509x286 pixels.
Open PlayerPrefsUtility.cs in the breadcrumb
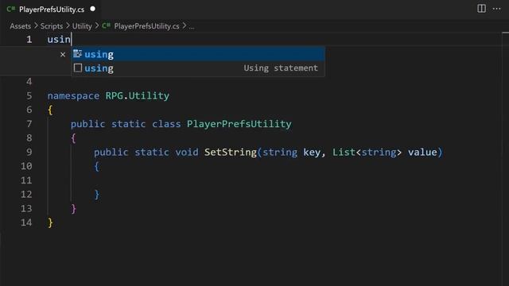pyautogui.click(x=146, y=26)
